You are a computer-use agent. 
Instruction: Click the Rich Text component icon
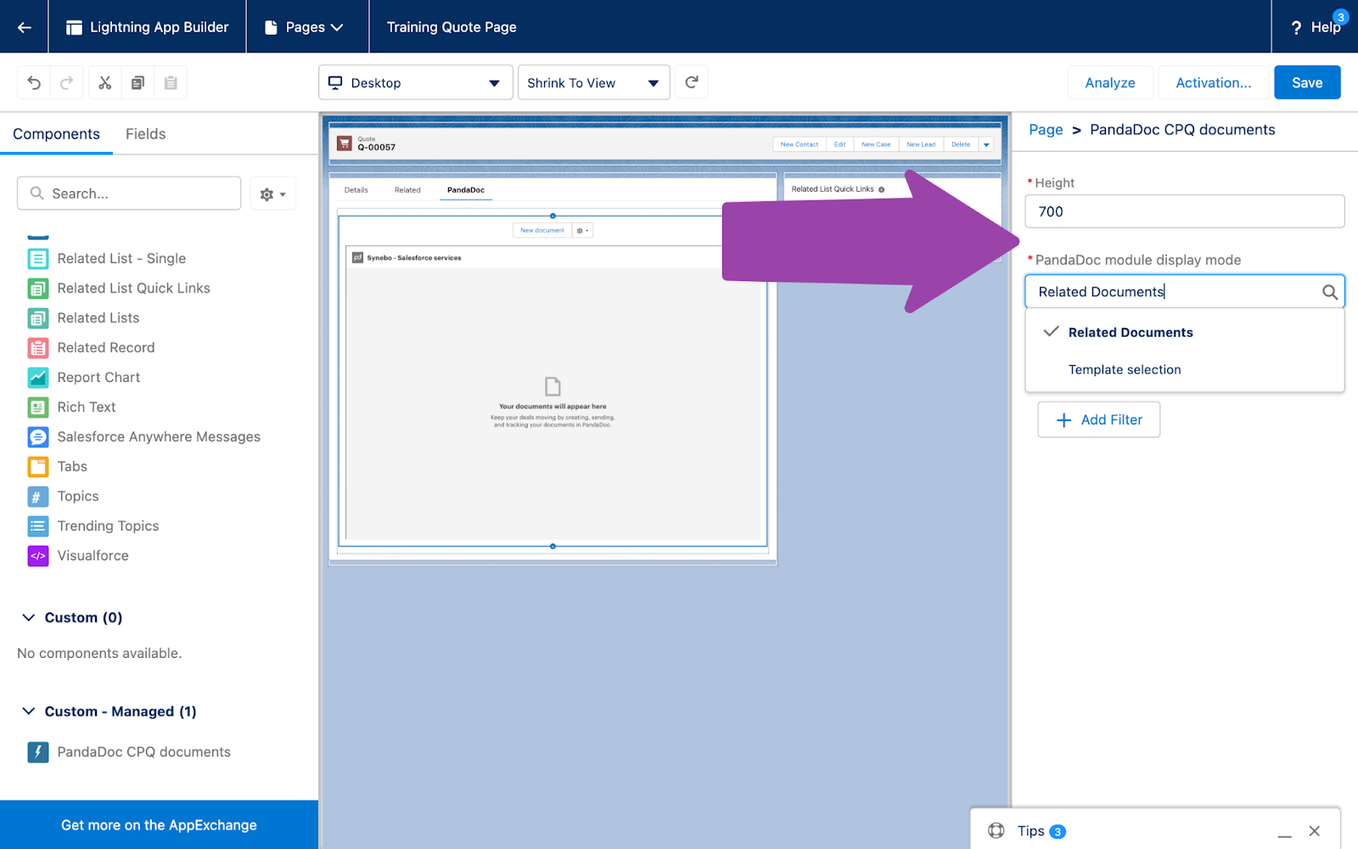tap(38, 407)
